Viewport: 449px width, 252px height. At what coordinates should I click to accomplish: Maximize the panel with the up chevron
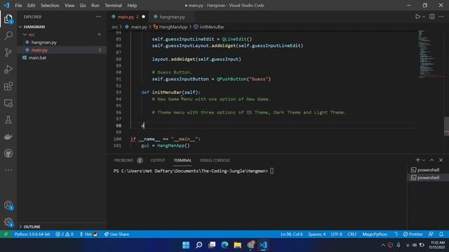pyautogui.click(x=431, y=160)
